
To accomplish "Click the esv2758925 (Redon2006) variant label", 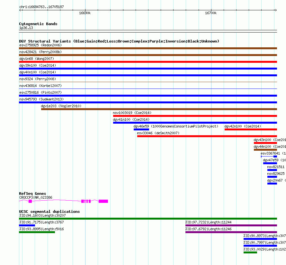I will click(40, 45).
